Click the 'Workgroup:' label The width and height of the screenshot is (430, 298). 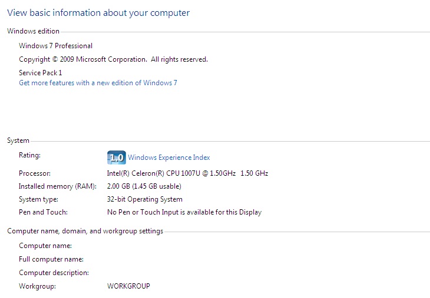[x=38, y=286]
